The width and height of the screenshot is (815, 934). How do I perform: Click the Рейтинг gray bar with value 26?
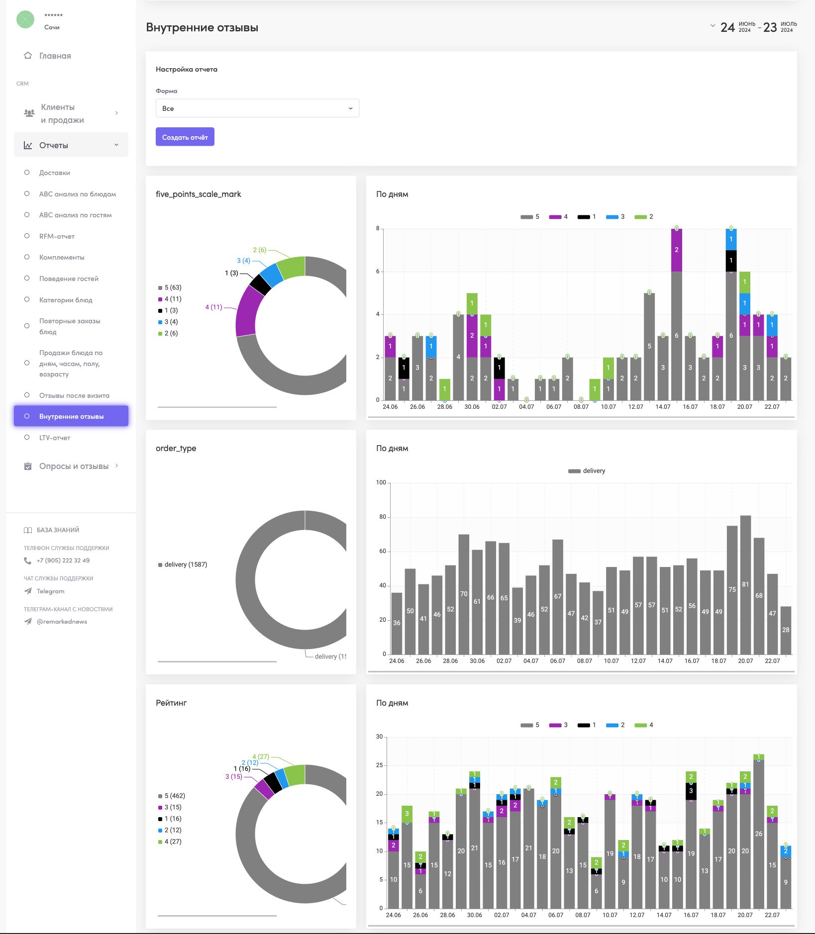[758, 834]
